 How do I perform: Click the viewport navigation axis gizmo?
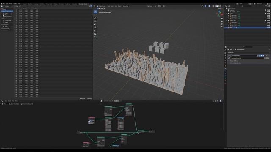(220, 13)
